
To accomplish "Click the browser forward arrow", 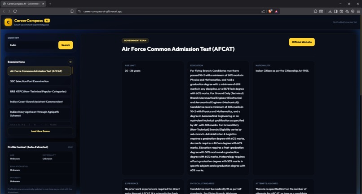I will pyautogui.click(x=9, y=11).
